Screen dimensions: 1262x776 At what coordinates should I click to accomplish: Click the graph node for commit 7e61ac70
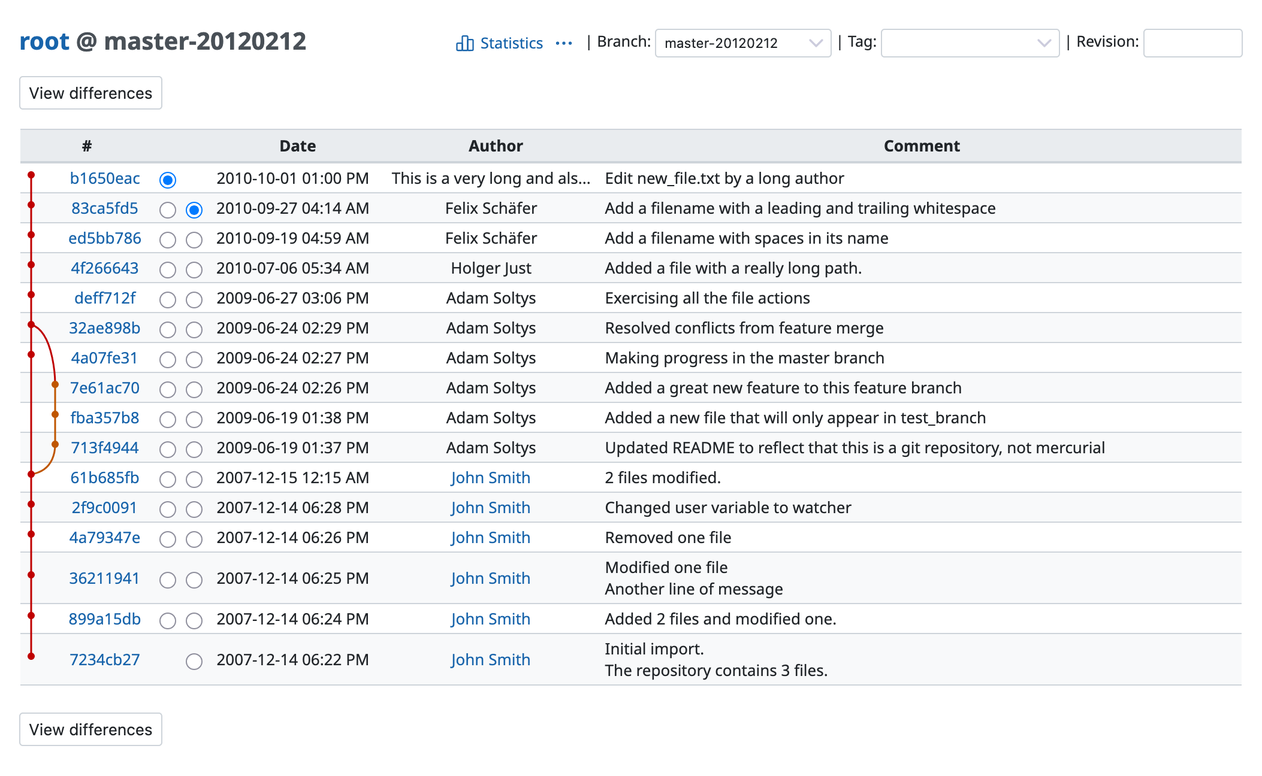pyautogui.click(x=55, y=384)
